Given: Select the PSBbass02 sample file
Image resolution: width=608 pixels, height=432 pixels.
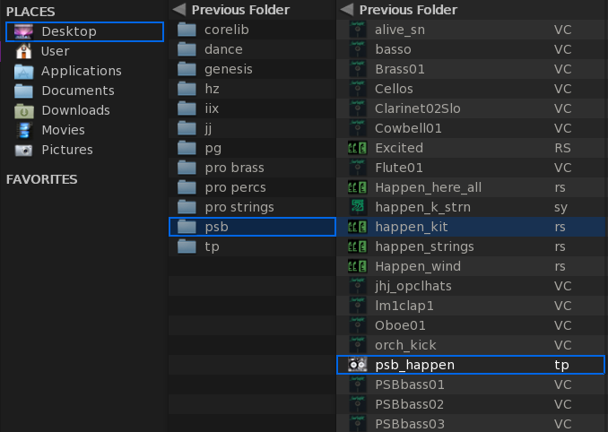Looking at the screenshot, I should pyautogui.click(x=411, y=404).
